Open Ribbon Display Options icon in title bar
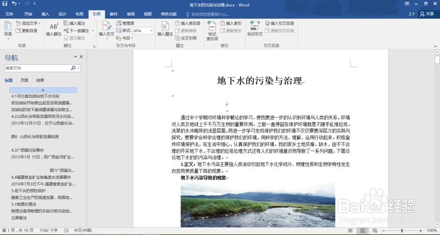Viewport: 440px width, 235px height. click(407, 4)
